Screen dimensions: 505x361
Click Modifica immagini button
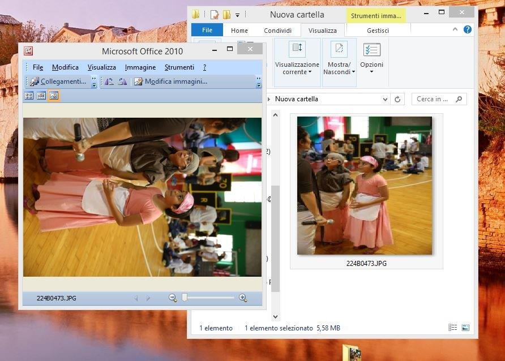[x=171, y=81]
